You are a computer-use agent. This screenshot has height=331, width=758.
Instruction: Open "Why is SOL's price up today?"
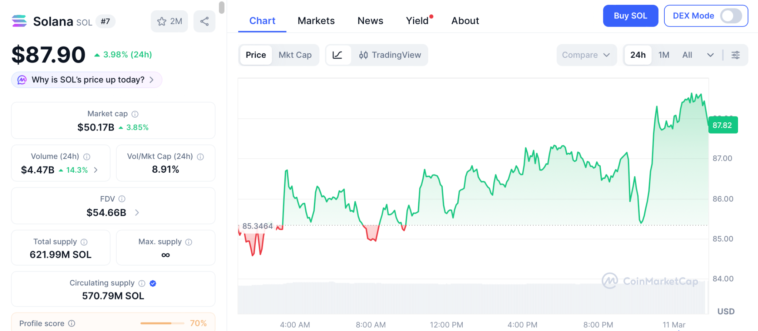tap(87, 80)
